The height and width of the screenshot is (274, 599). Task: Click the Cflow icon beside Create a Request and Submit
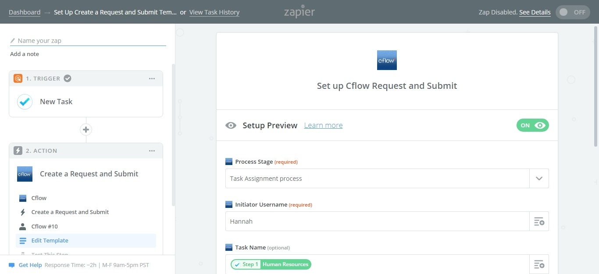tap(25, 174)
